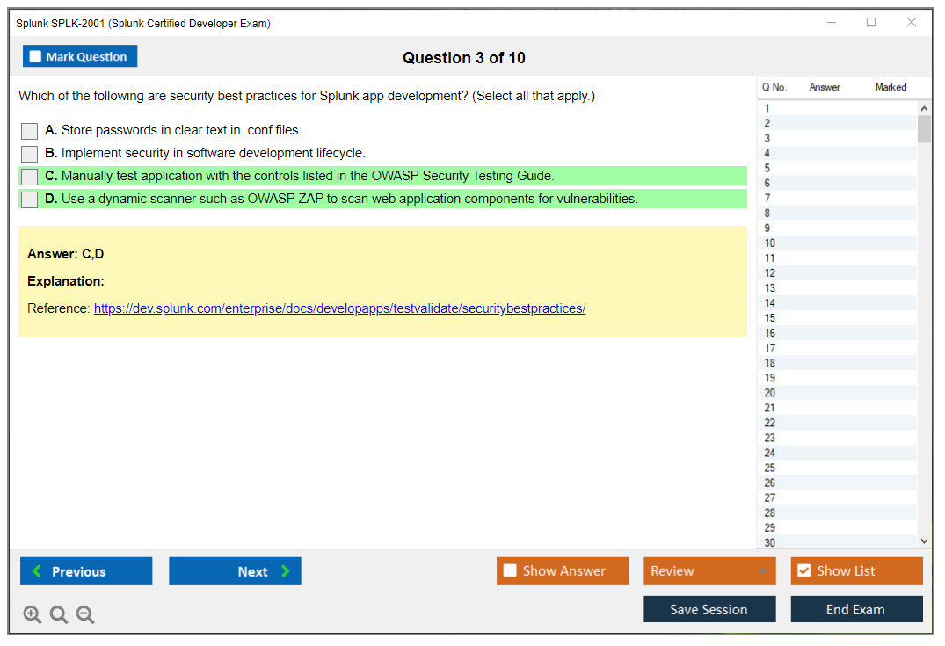Select answer B checkbox
The width and height of the screenshot is (945, 646).
30,154
